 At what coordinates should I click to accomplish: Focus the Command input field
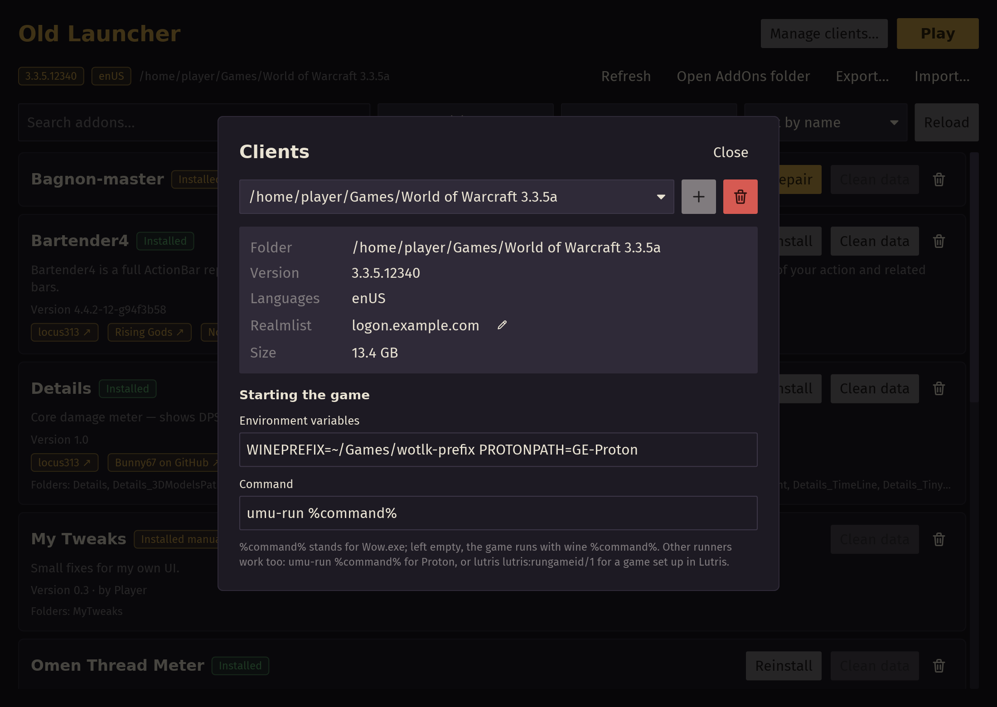[498, 513]
